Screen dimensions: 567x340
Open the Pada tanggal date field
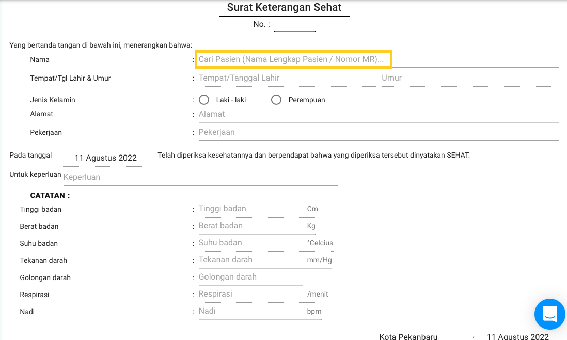[105, 158]
